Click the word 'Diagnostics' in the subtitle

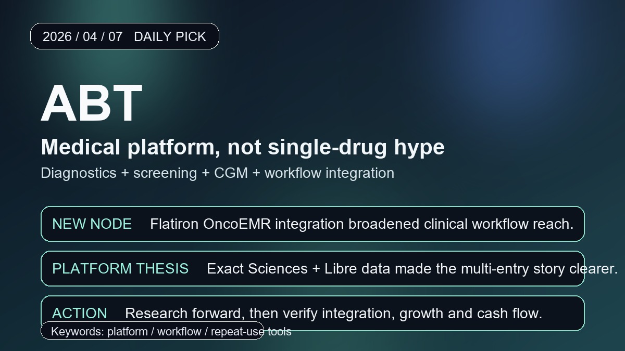pos(78,173)
